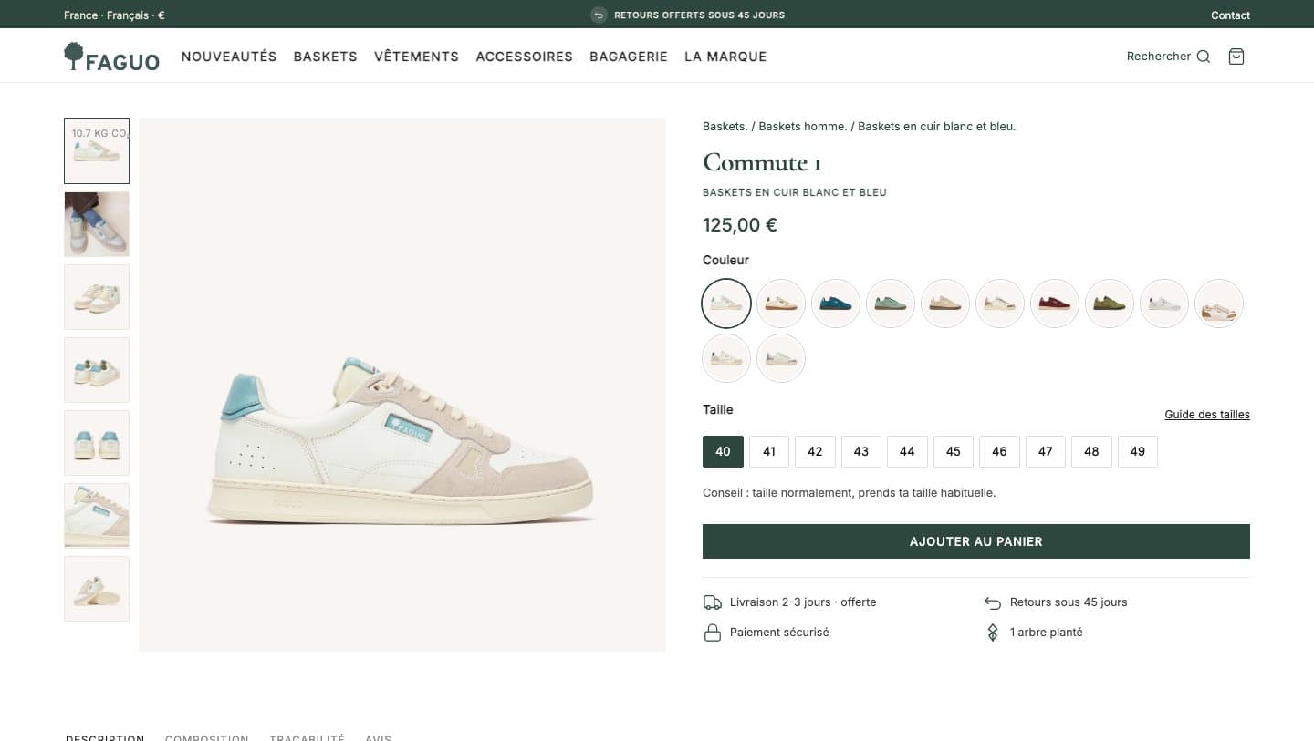Open the France · Français · € selector
This screenshot has height=741, width=1314.
[114, 15]
